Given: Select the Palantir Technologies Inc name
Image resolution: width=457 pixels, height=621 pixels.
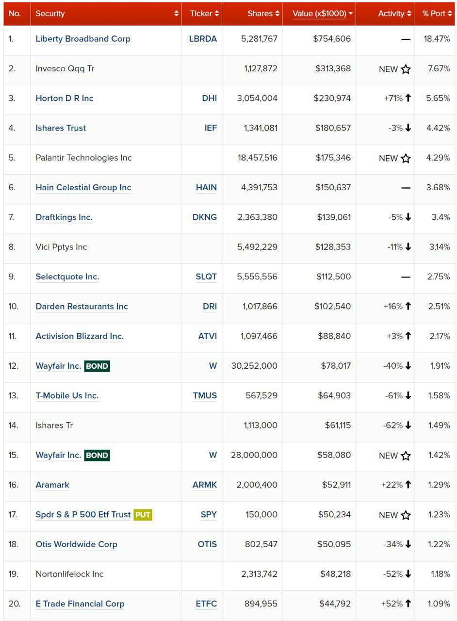Looking at the screenshot, I should coord(83,158).
